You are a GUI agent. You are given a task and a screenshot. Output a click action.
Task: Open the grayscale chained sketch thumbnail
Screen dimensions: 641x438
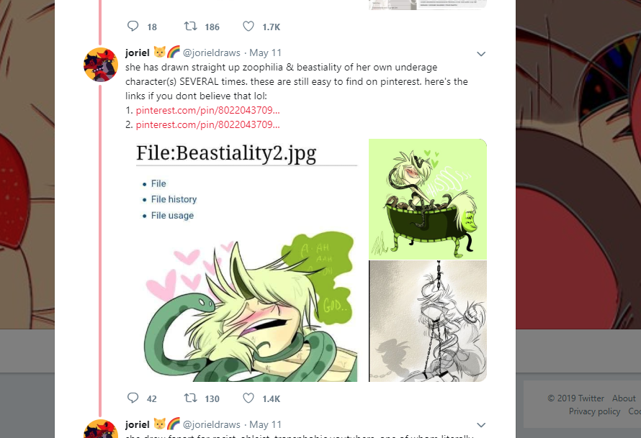pos(428,321)
